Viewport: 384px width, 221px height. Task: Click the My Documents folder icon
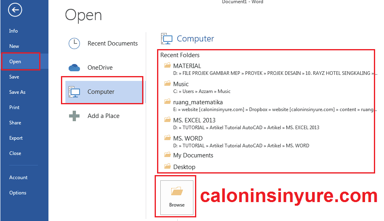tap(168, 155)
